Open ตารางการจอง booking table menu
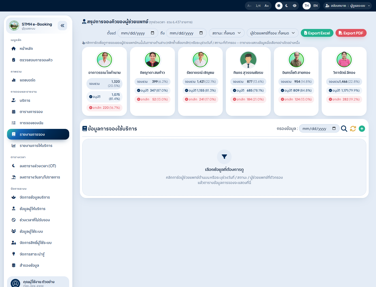This screenshot has height=287, width=376. 38,112
